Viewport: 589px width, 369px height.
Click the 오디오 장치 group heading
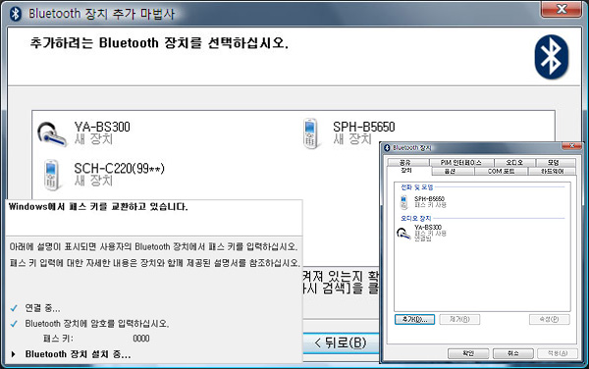pyautogui.click(x=416, y=218)
